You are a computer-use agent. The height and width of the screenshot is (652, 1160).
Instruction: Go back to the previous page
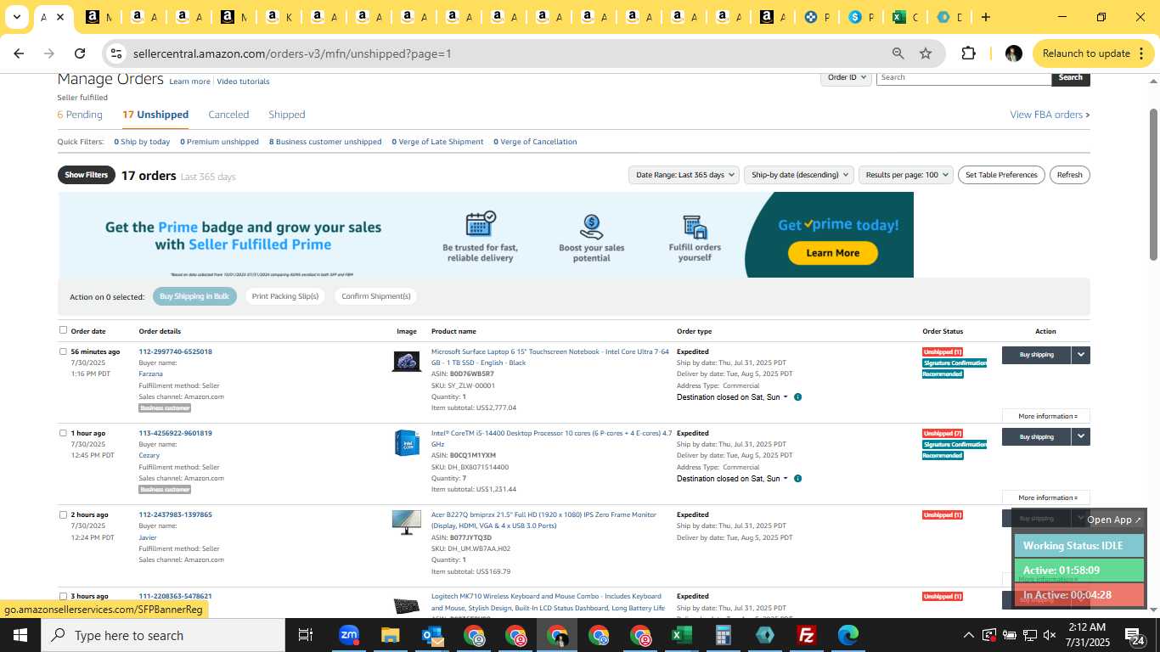[x=19, y=53]
